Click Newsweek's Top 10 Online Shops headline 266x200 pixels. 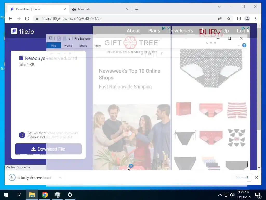tap(130, 74)
